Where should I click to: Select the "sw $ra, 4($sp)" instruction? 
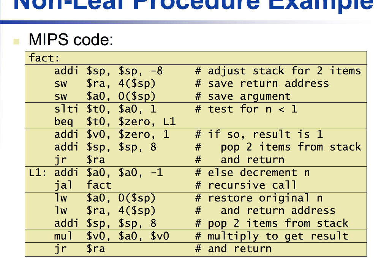click(x=105, y=83)
